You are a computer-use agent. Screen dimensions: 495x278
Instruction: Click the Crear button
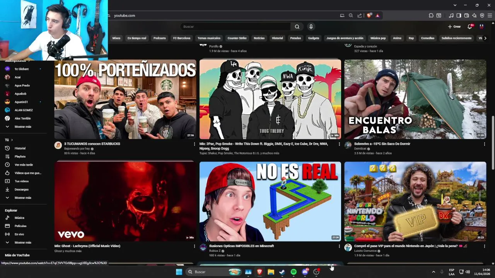tap(454, 27)
